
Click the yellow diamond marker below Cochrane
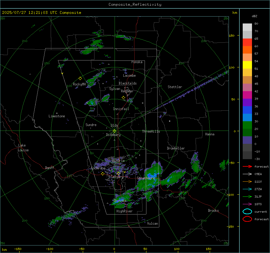point(103,174)
